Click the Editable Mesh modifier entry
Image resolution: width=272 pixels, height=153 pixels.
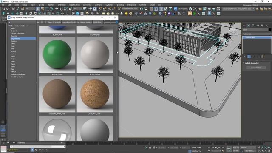coord(257,37)
